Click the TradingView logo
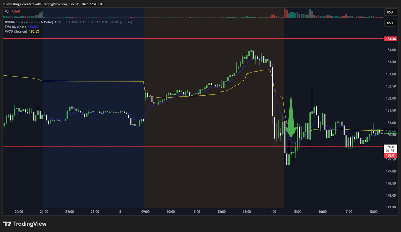 (25, 224)
